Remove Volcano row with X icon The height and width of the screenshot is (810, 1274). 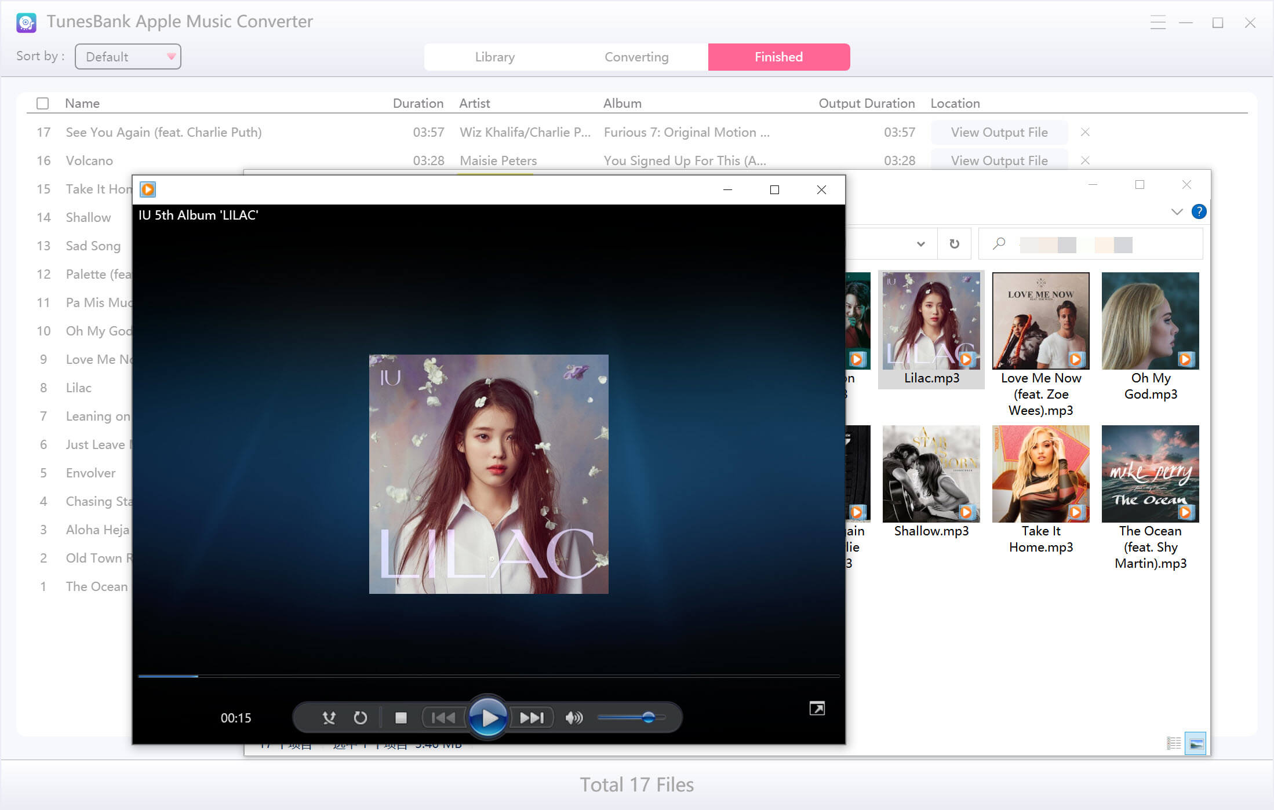[x=1085, y=160]
